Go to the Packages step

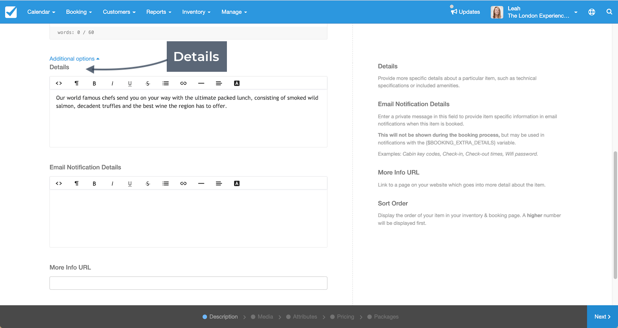tap(383, 317)
